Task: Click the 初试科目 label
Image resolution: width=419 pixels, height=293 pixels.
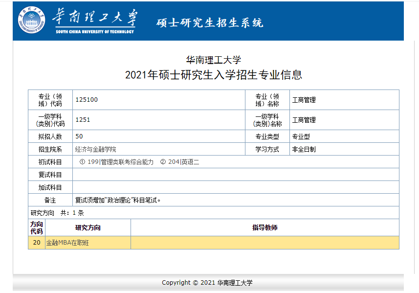Action: pyautogui.click(x=50, y=162)
